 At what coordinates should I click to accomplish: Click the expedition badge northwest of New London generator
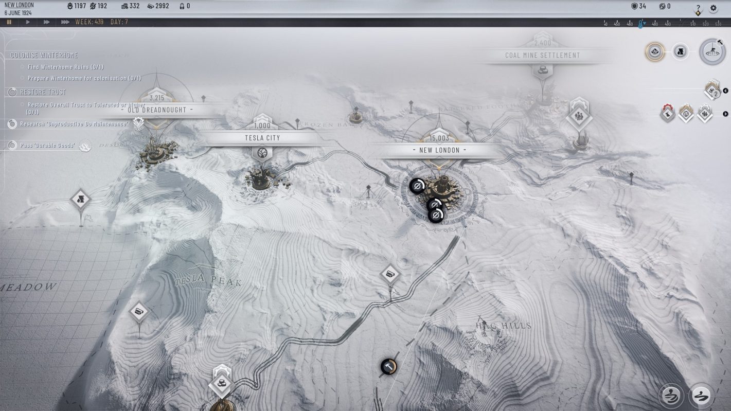pos(417,186)
